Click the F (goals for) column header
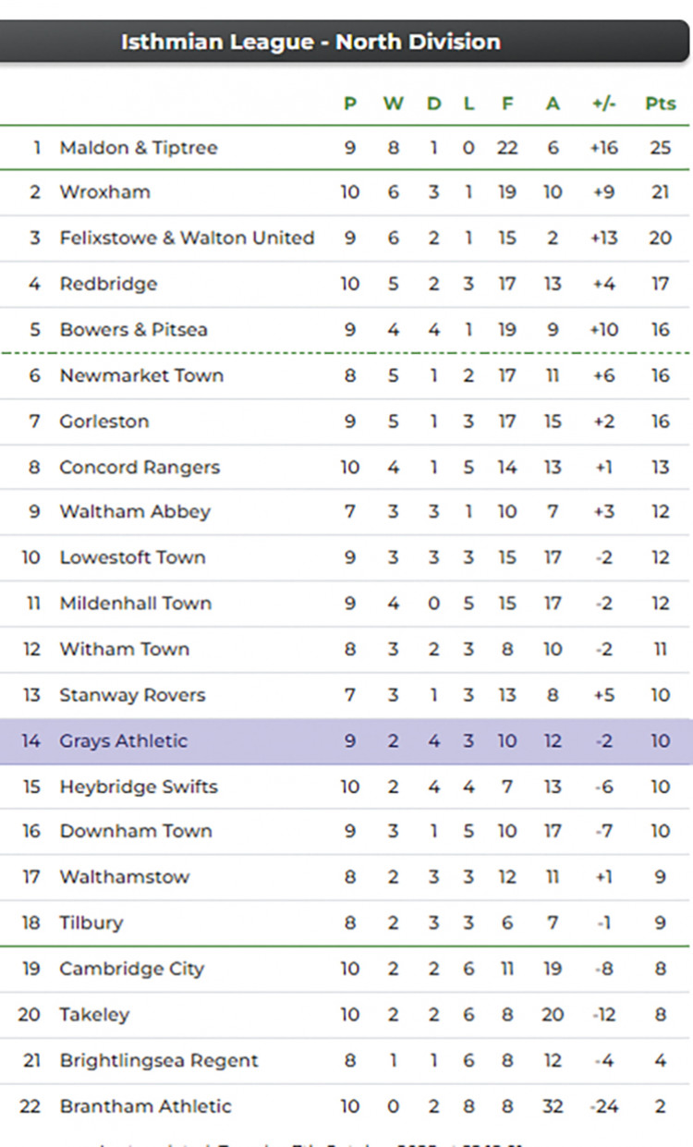693x1147 pixels. coord(507,104)
